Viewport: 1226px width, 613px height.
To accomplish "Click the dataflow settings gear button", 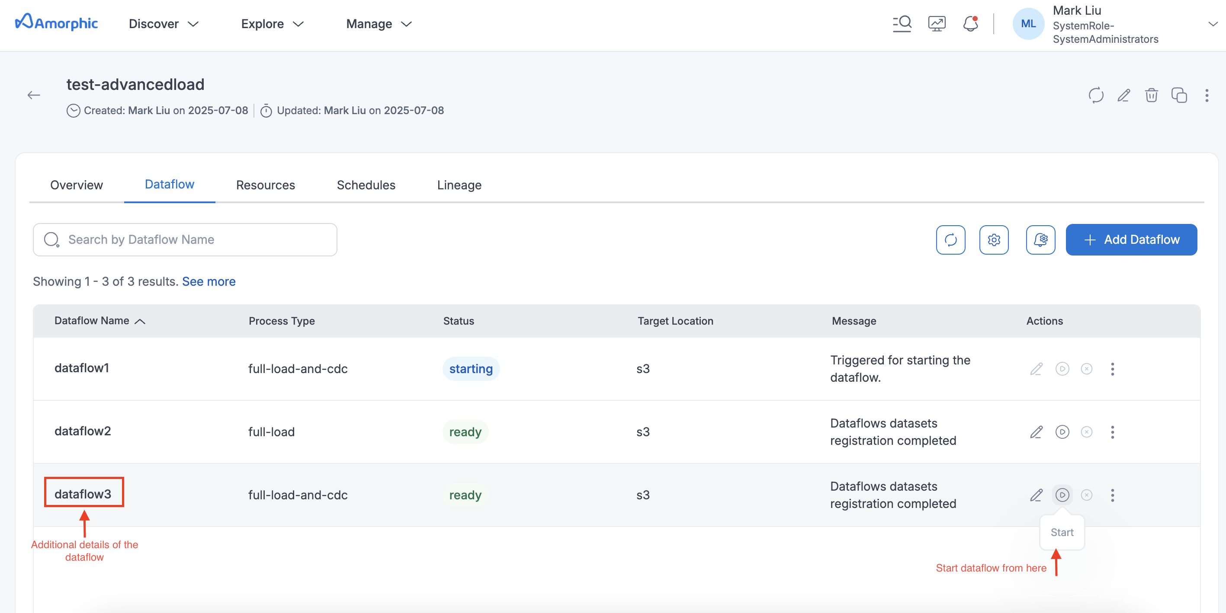I will point(993,239).
